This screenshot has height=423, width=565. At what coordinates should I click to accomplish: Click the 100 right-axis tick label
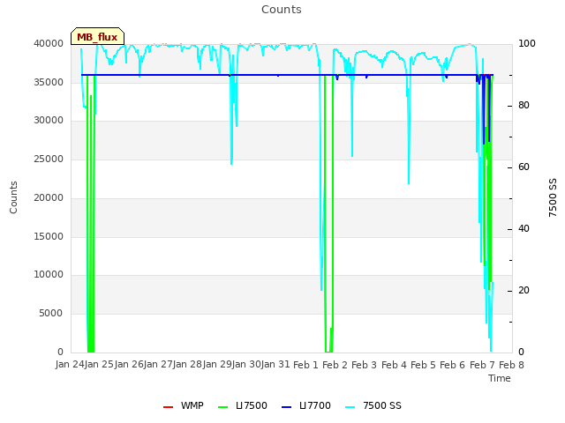527,43
